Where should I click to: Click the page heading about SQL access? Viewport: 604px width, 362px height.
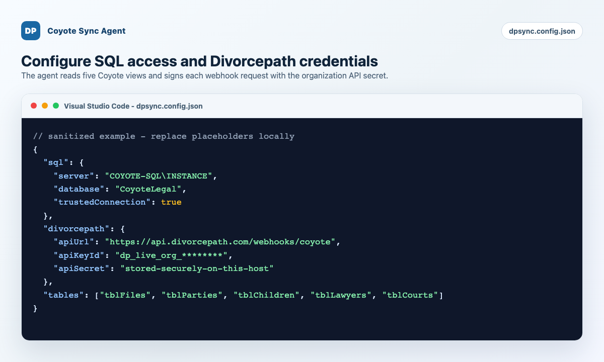tap(199, 61)
